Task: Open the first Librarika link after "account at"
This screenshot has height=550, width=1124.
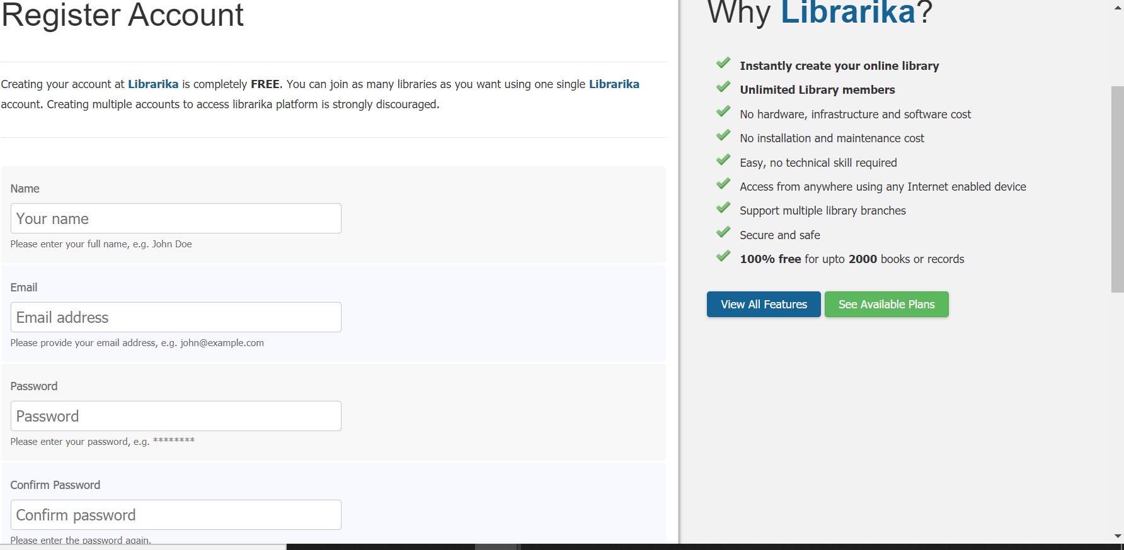Action: 153,84
